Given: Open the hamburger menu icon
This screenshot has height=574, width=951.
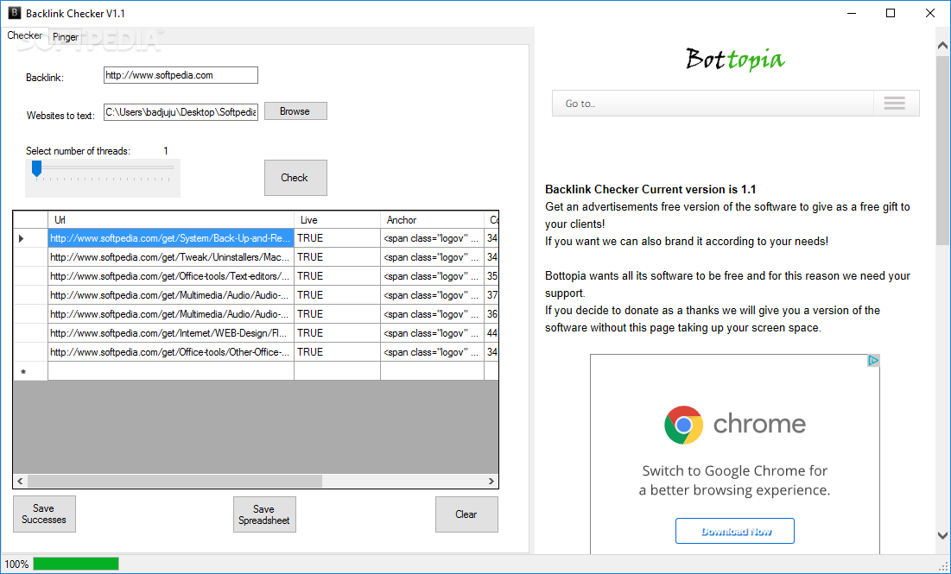Looking at the screenshot, I should (x=895, y=104).
